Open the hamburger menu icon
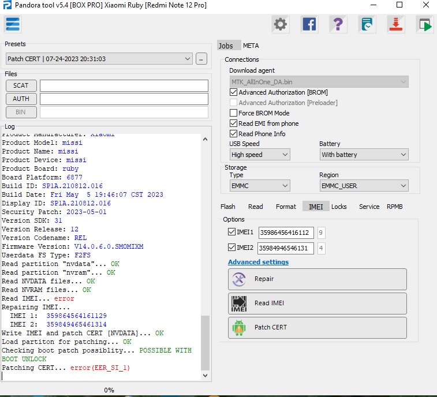 click(13, 24)
